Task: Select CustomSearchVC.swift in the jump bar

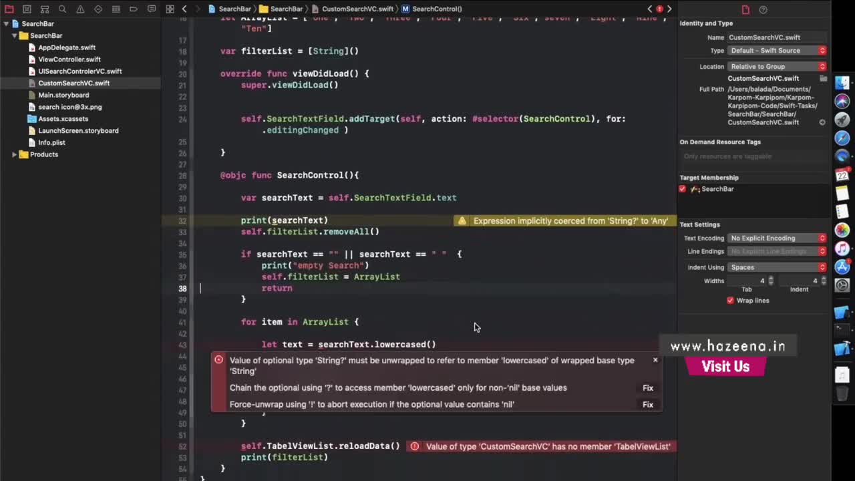Action: pyautogui.click(x=353, y=9)
